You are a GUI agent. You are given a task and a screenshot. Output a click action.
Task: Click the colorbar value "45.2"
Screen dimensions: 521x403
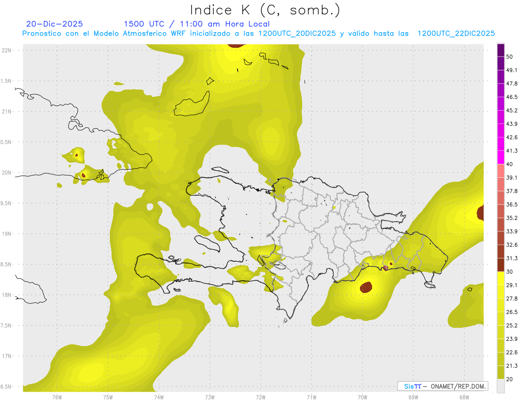(x=512, y=110)
